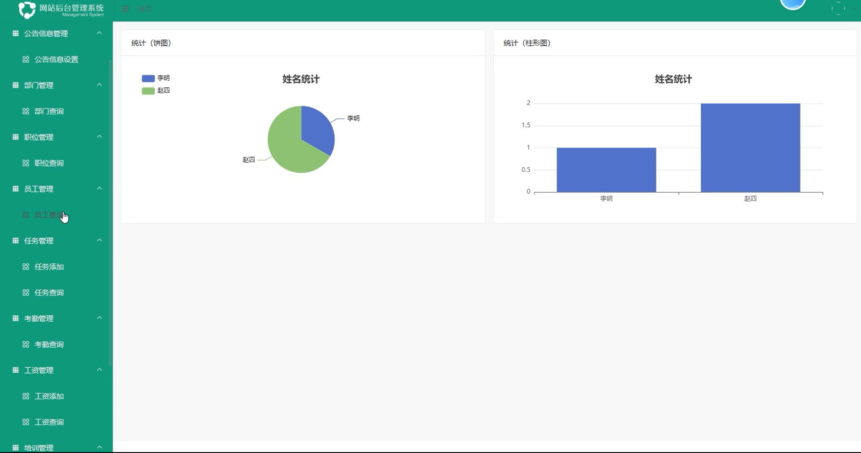This screenshot has height=453, width=861.
Task: Click the 李明 x-axis label under bar
Action: pos(606,198)
